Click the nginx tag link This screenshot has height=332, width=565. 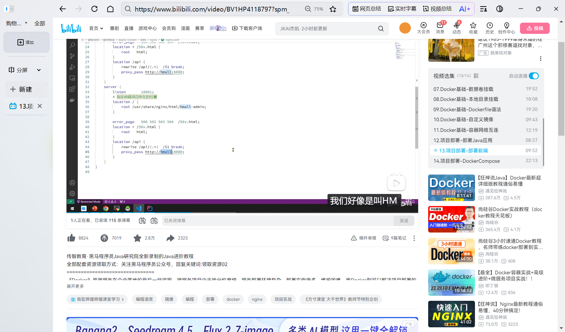tap(257, 299)
